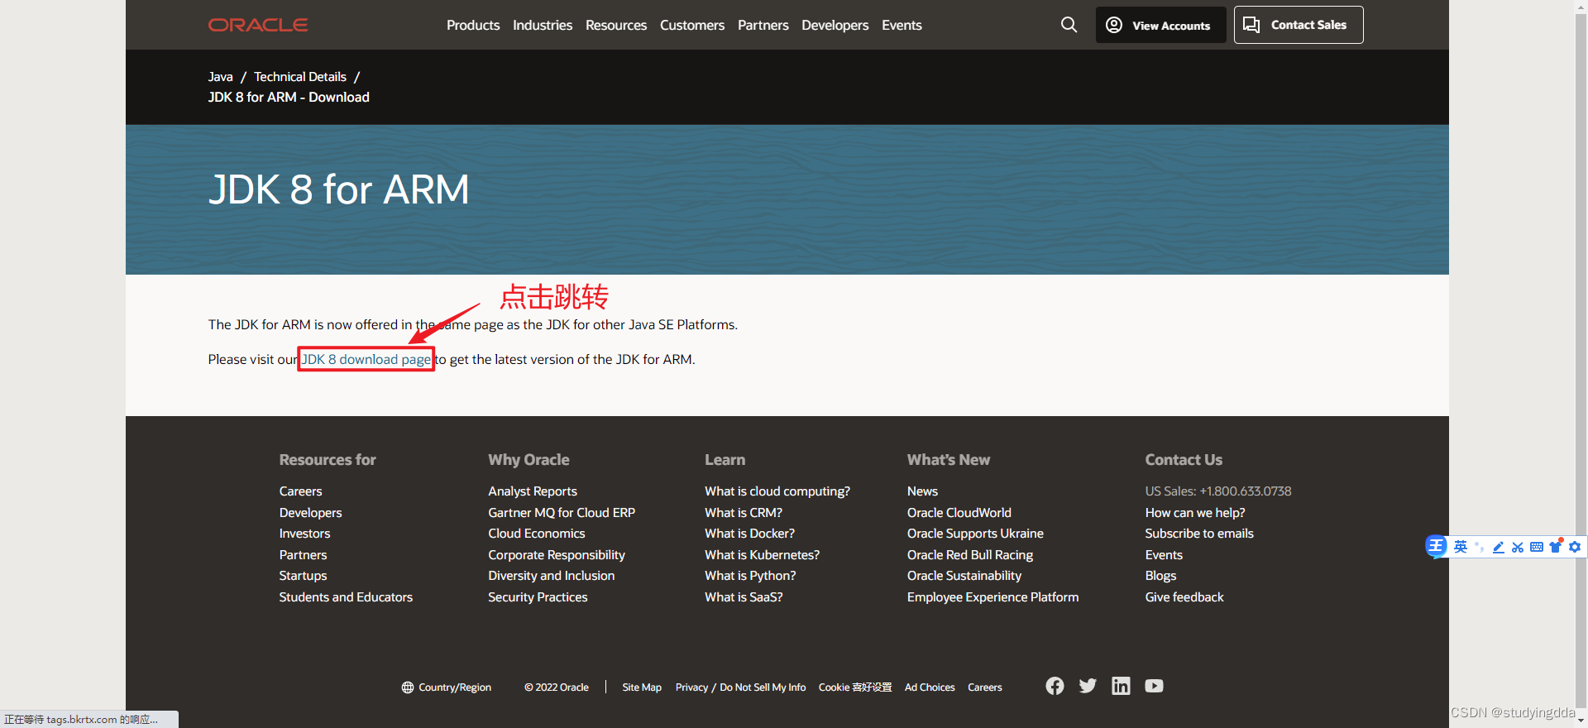
Task: Open Country/Region selector in footer
Action: (447, 687)
